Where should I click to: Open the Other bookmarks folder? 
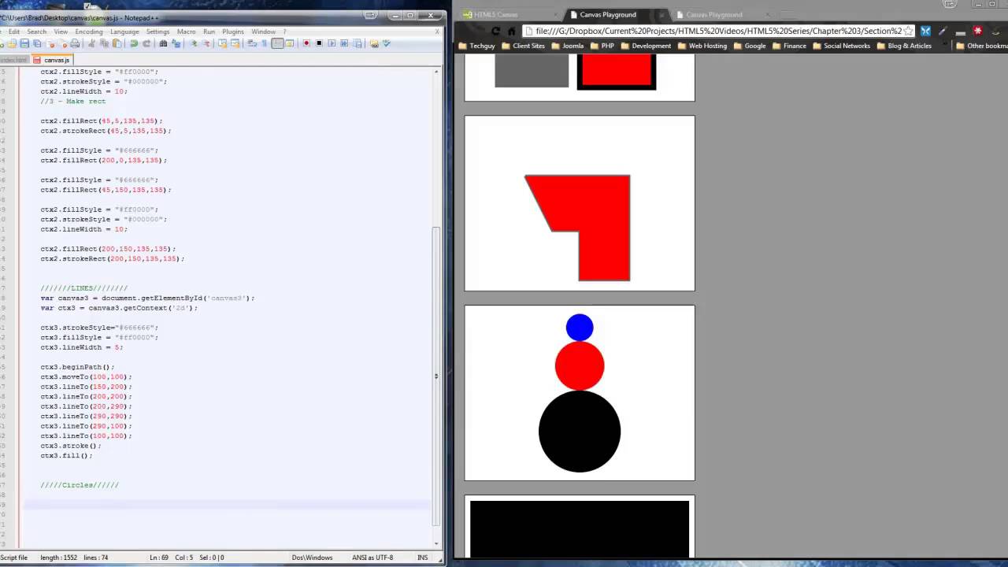981,46
